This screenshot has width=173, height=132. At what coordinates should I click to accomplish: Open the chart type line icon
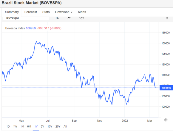pyautogui.click(x=69, y=18)
